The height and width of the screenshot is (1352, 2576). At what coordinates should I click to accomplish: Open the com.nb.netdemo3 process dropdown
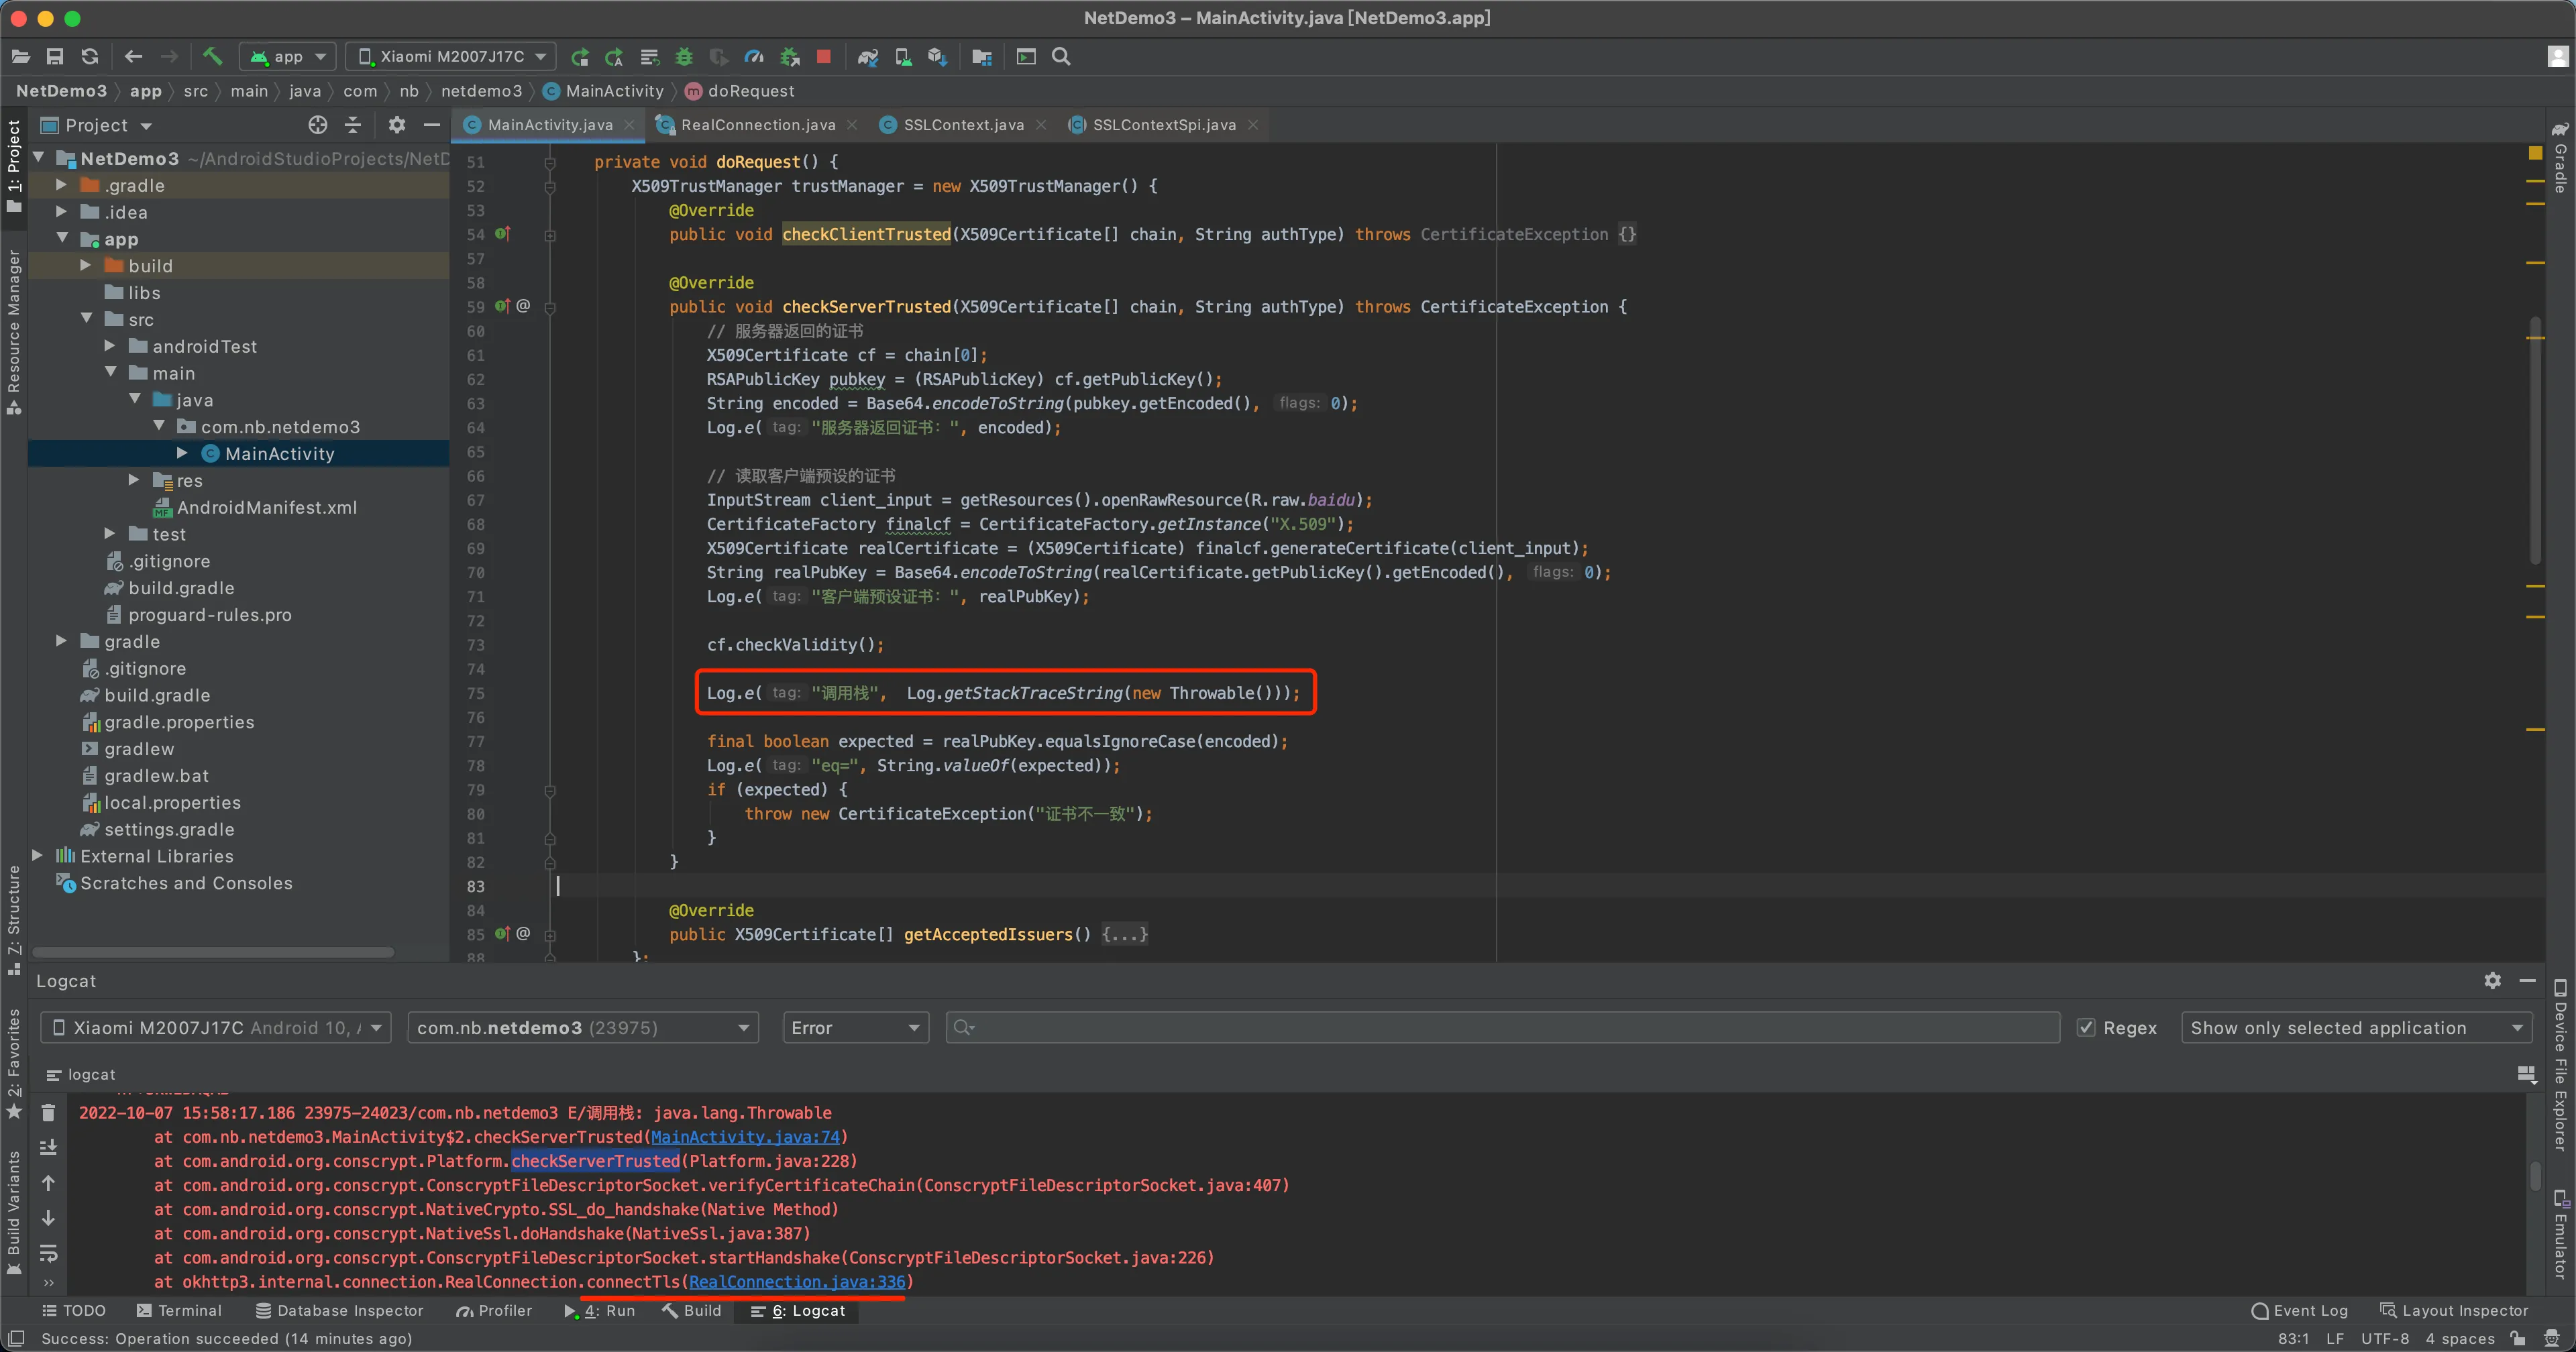point(583,1028)
